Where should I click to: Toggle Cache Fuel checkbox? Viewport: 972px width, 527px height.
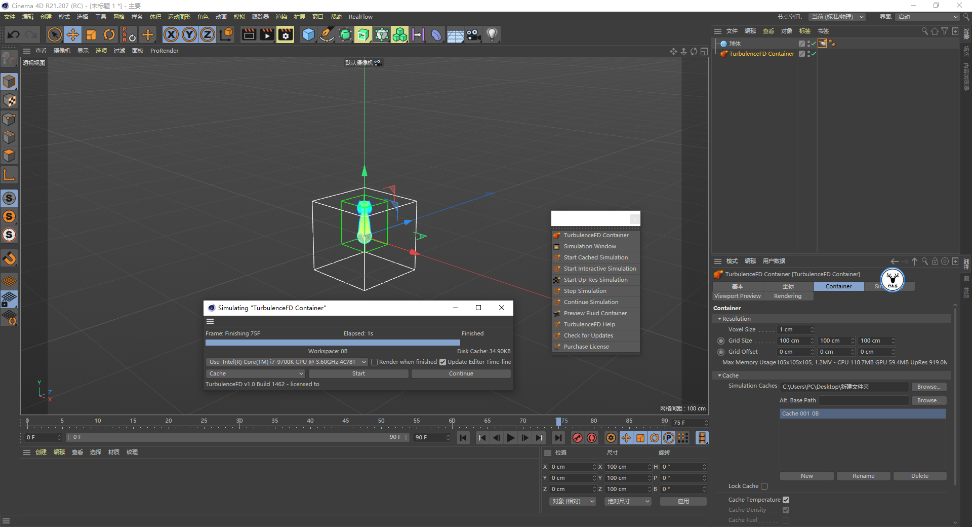tap(786, 520)
